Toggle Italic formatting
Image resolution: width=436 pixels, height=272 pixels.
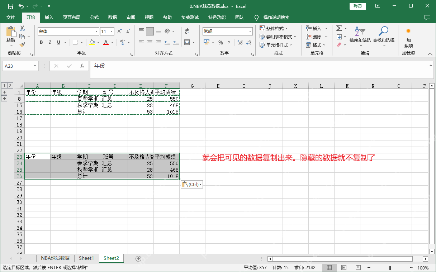[x=50, y=42]
